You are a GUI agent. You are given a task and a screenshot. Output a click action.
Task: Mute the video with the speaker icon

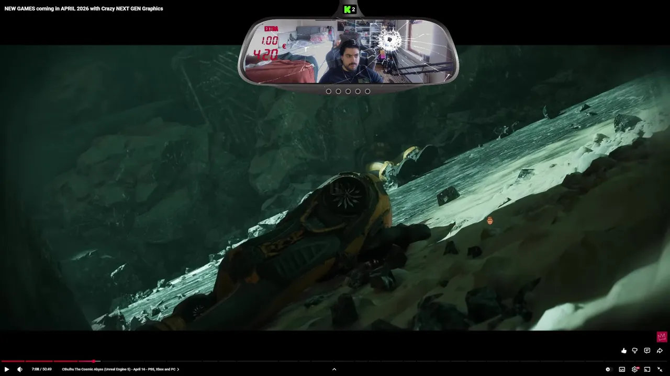point(20,369)
